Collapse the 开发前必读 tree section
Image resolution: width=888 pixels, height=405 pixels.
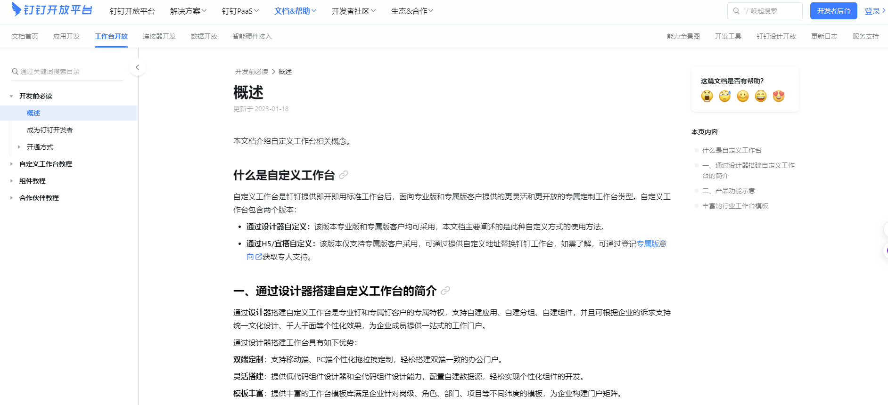click(x=11, y=96)
